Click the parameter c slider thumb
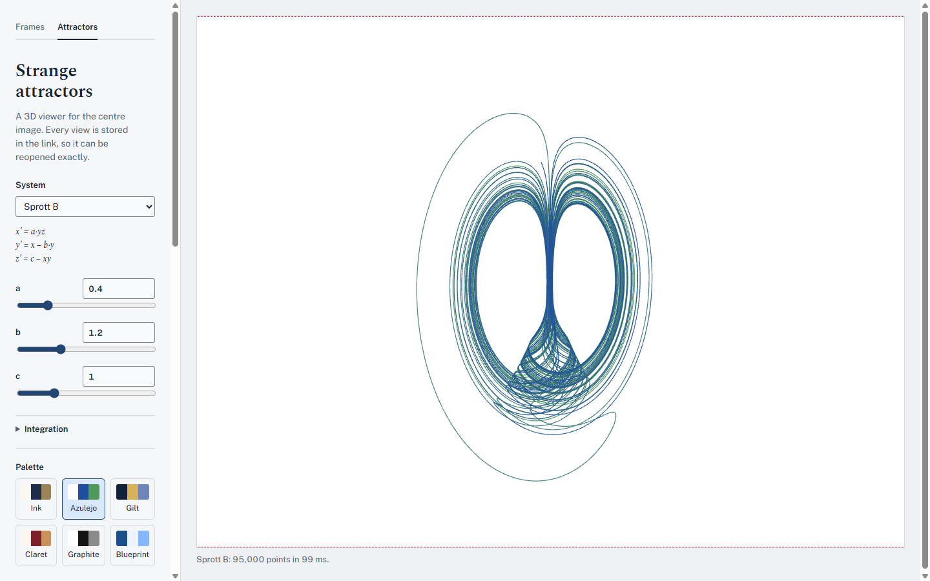The height and width of the screenshot is (581, 930). pyautogui.click(x=54, y=393)
